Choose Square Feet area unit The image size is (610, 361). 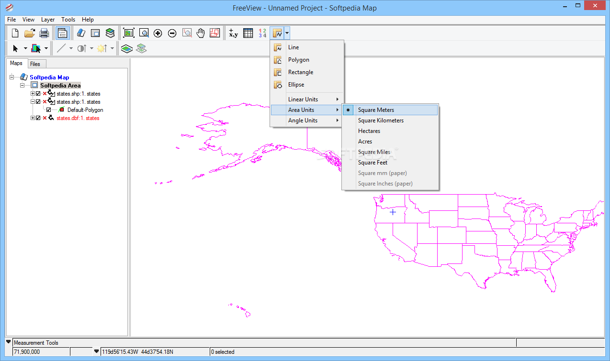coord(390,163)
